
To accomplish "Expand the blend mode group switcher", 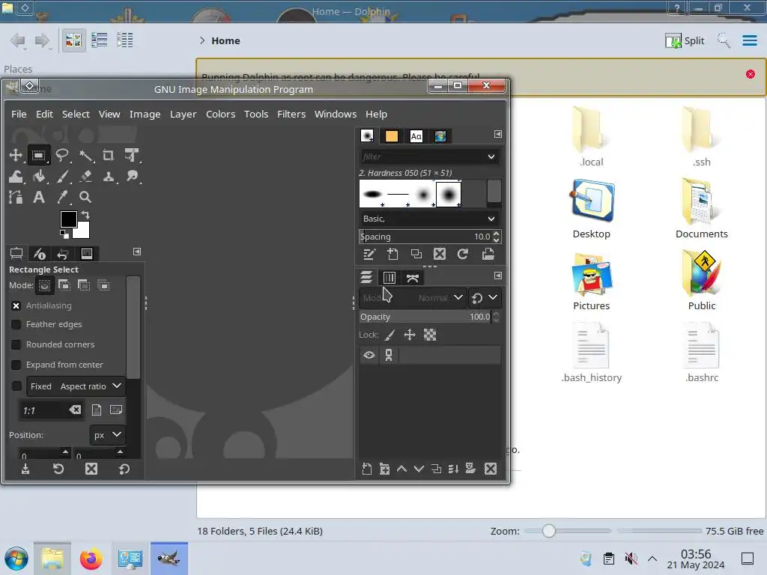I will (485, 297).
